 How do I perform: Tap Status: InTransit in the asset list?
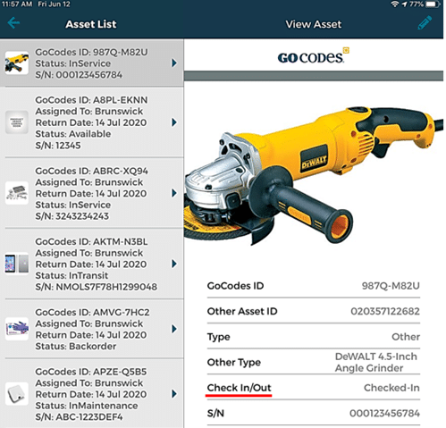[72, 275]
